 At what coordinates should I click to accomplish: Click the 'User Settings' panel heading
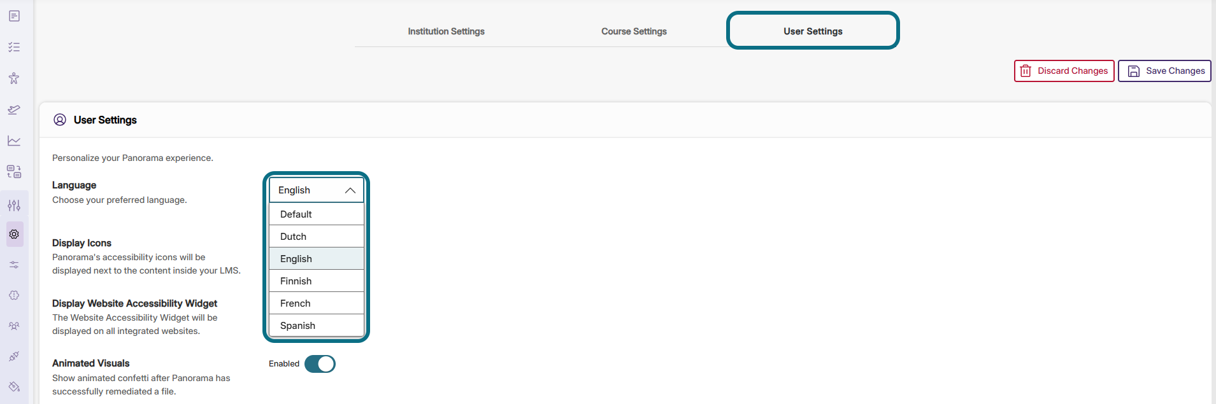[x=105, y=120]
